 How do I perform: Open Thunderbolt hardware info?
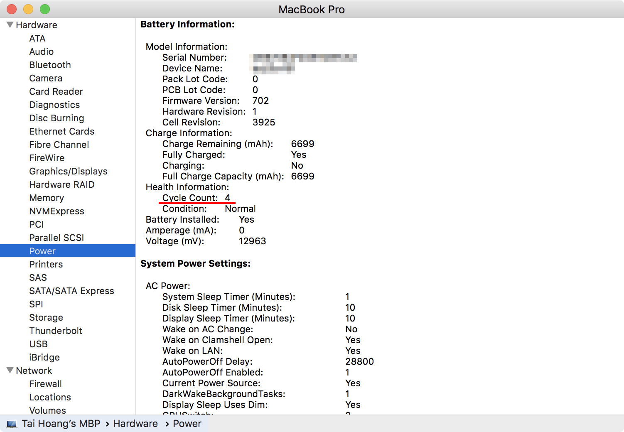[56, 331]
